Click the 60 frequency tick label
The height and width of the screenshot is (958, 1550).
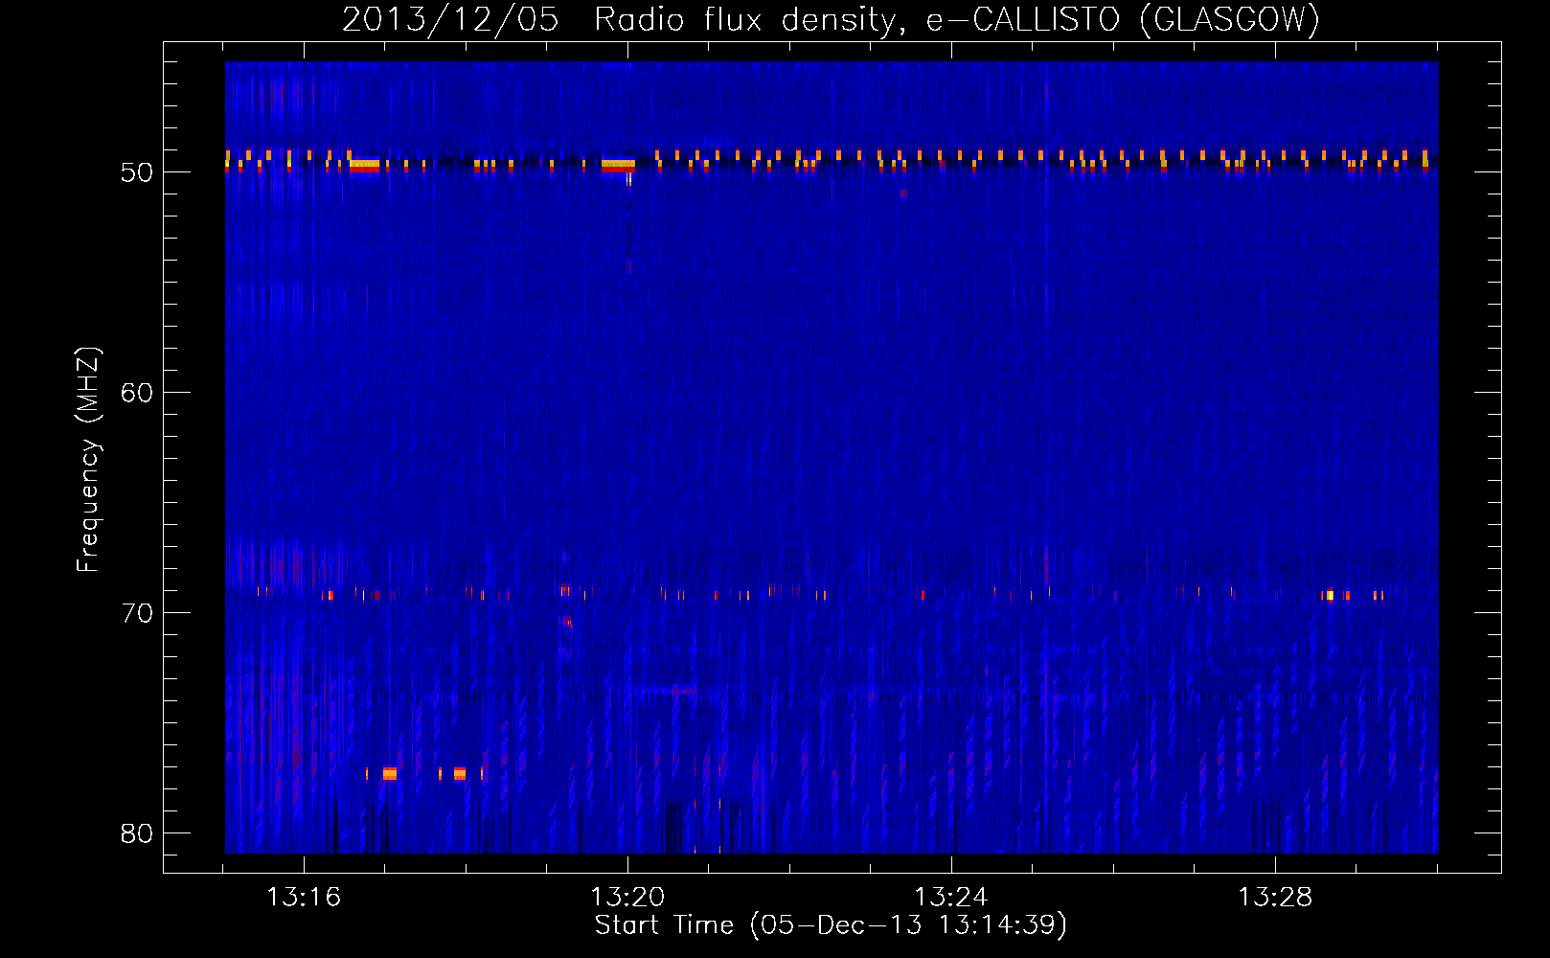138,393
